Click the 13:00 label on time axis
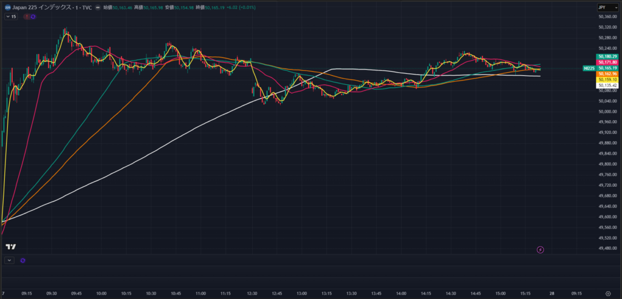Viewport: 622px width, 299px height. (x=302, y=293)
